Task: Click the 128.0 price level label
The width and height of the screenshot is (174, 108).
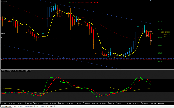Action: point(160,53)
